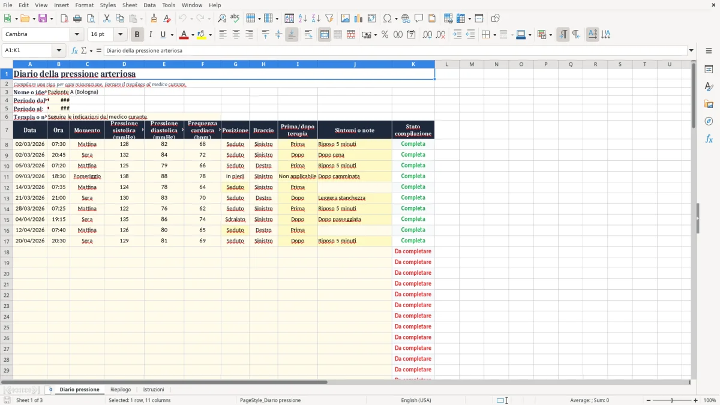Open the Function Wizard fx icon
This screenshot has width=720, height=405.
click(x=75, y=50)
